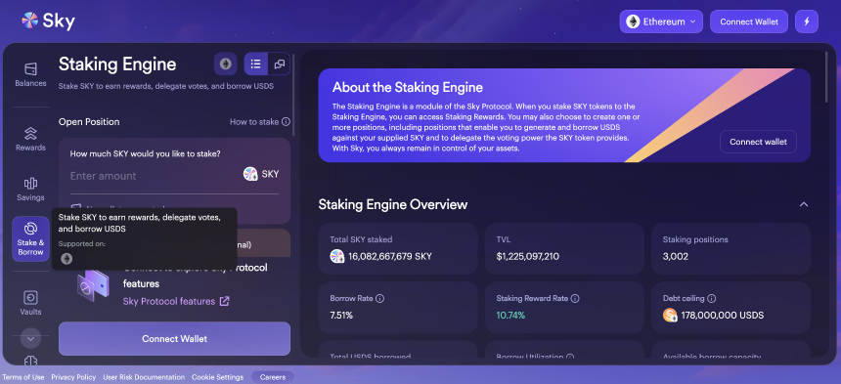Open User Risk Documentation link
The width and height of the screenshot is (841, 384).
tap(144, 377)
